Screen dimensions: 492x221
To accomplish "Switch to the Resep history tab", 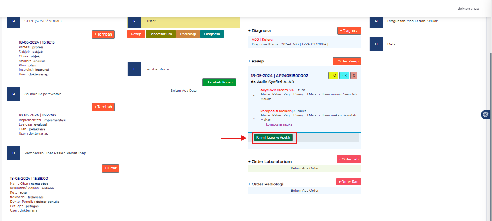I will [136, 34].
